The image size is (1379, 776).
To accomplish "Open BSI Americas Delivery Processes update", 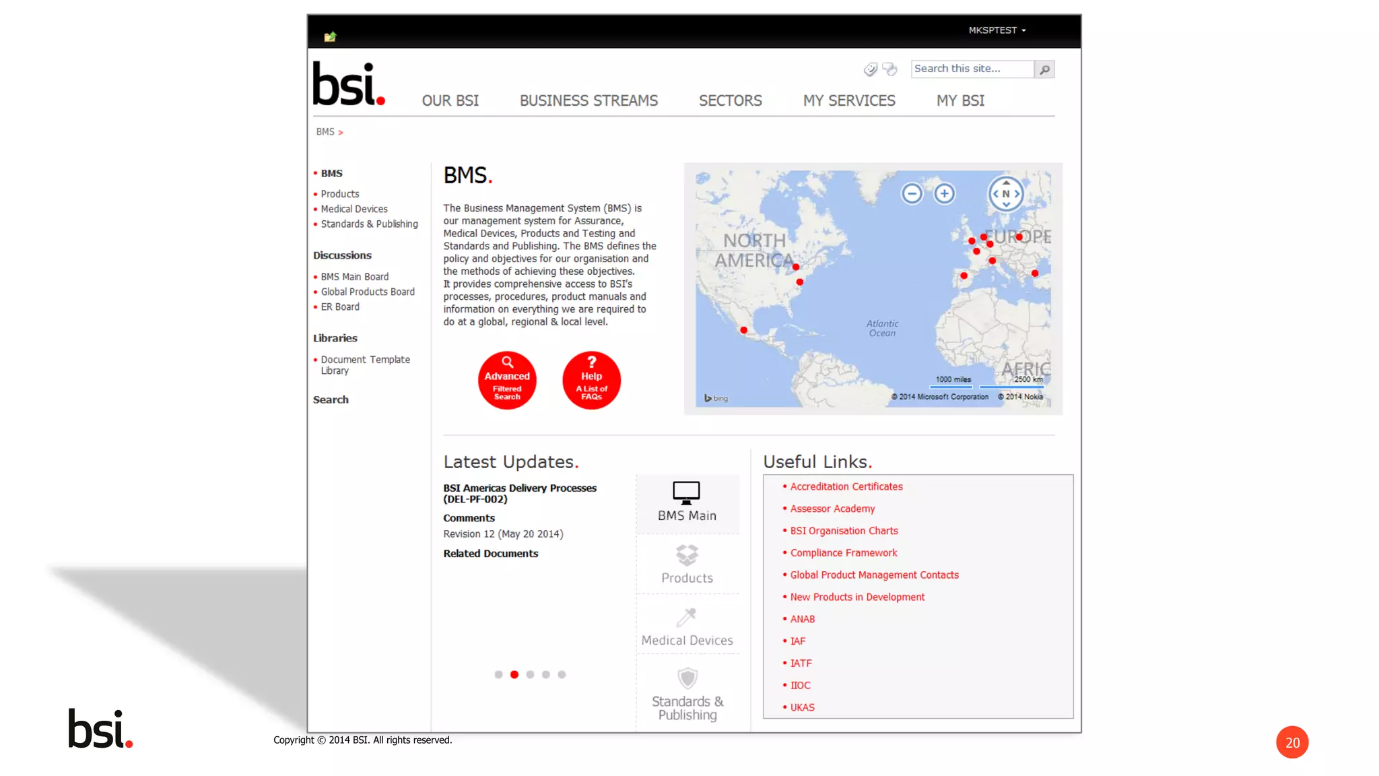I will point(520,494).
